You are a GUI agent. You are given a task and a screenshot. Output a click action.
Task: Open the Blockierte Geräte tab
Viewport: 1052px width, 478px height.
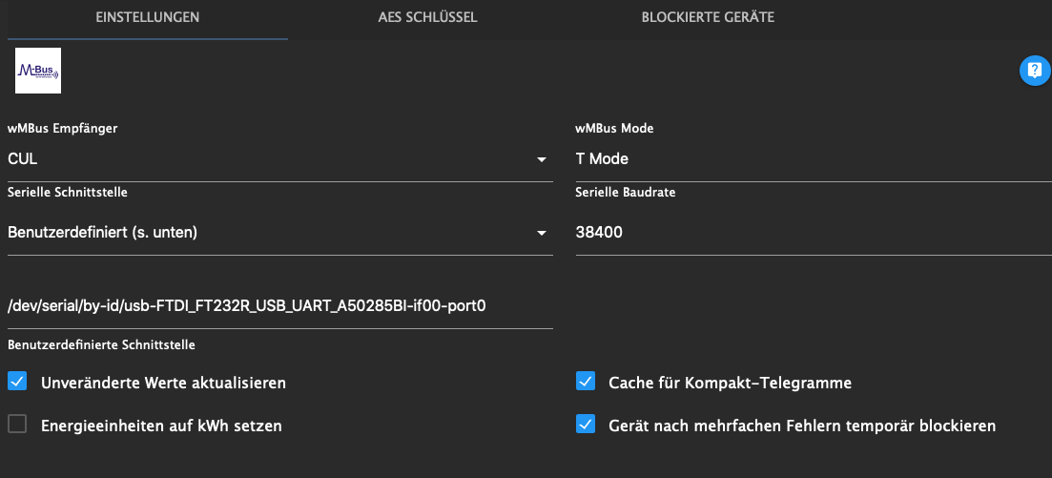coord(708,17)
